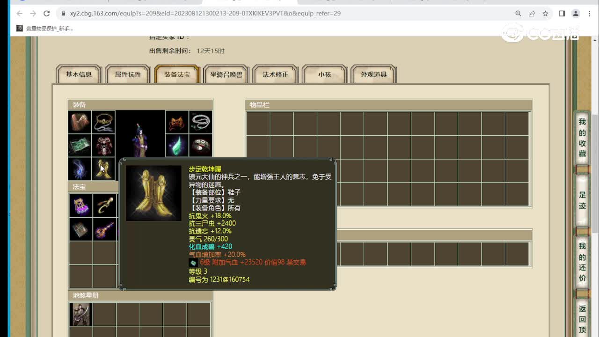
Task: Click the gem icon in boots tooltip
Action: (x=193, y=263)
